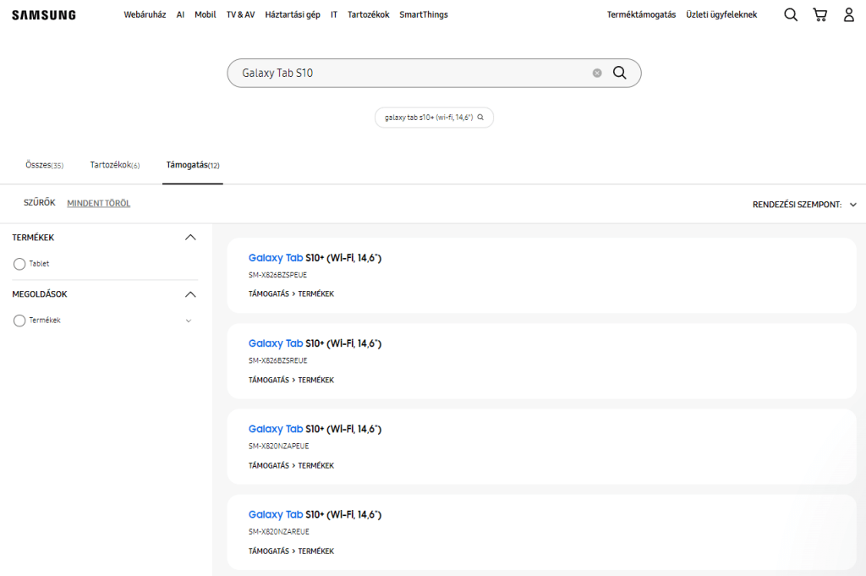Submit search with search bar magnifier
Image resolution: width=866 pixels, height=576 pixels.
pos(620,73)
